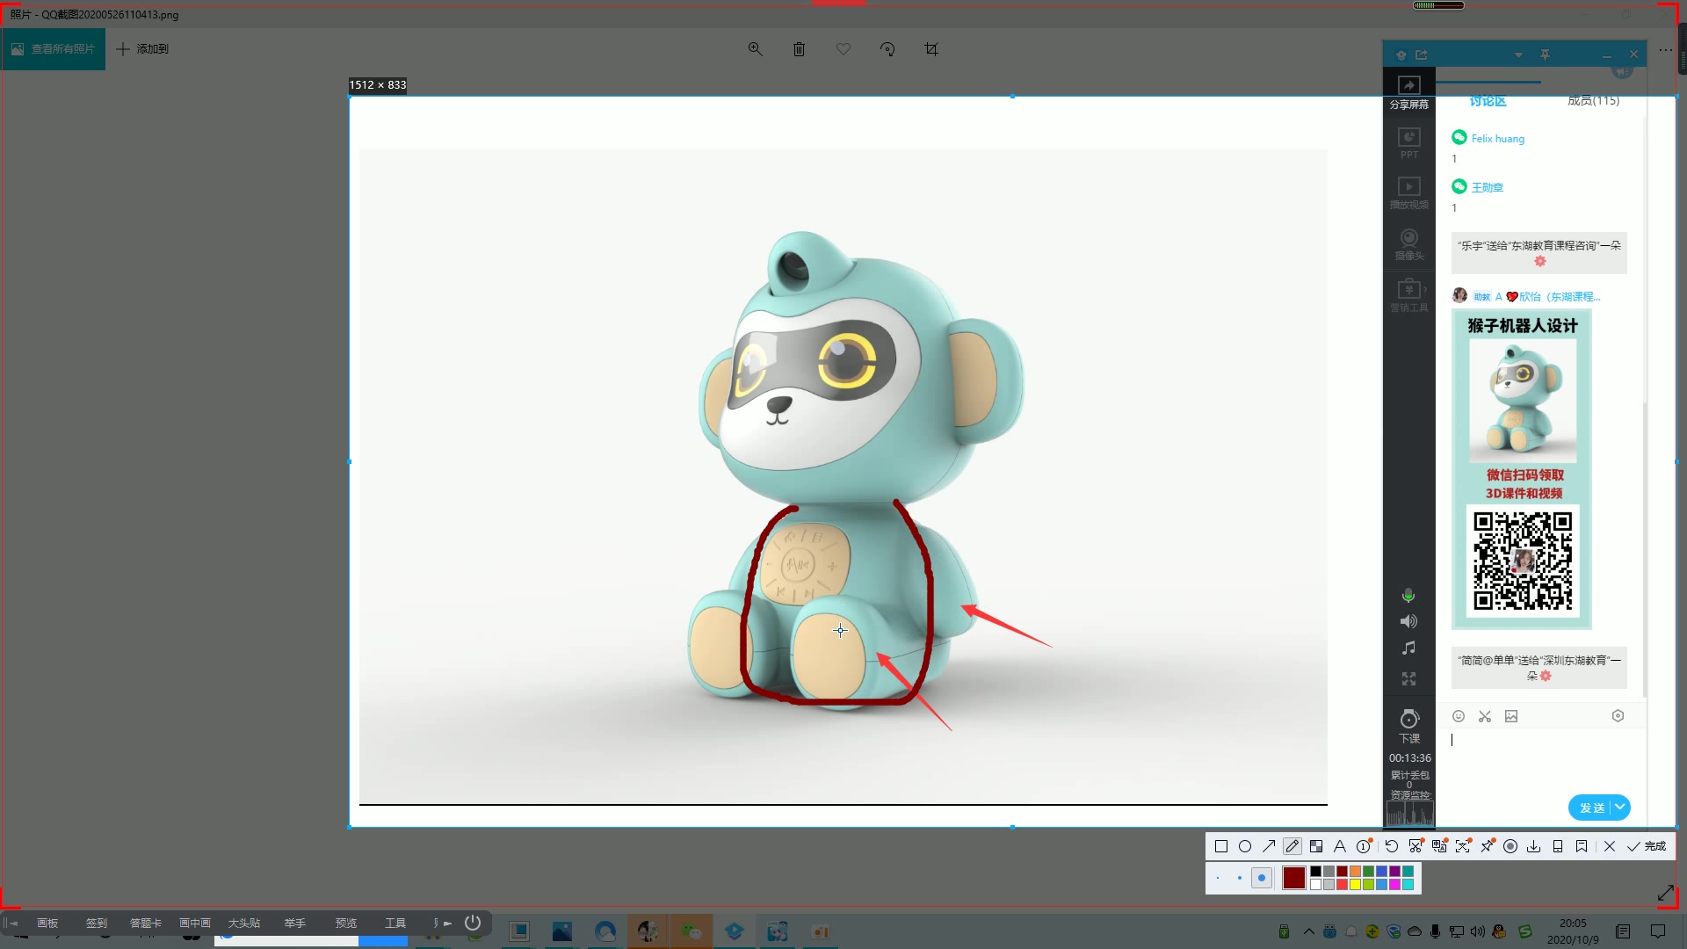Pin the screenshot to screen
Screen dimensions: 1687x949
coord(1487,846)
